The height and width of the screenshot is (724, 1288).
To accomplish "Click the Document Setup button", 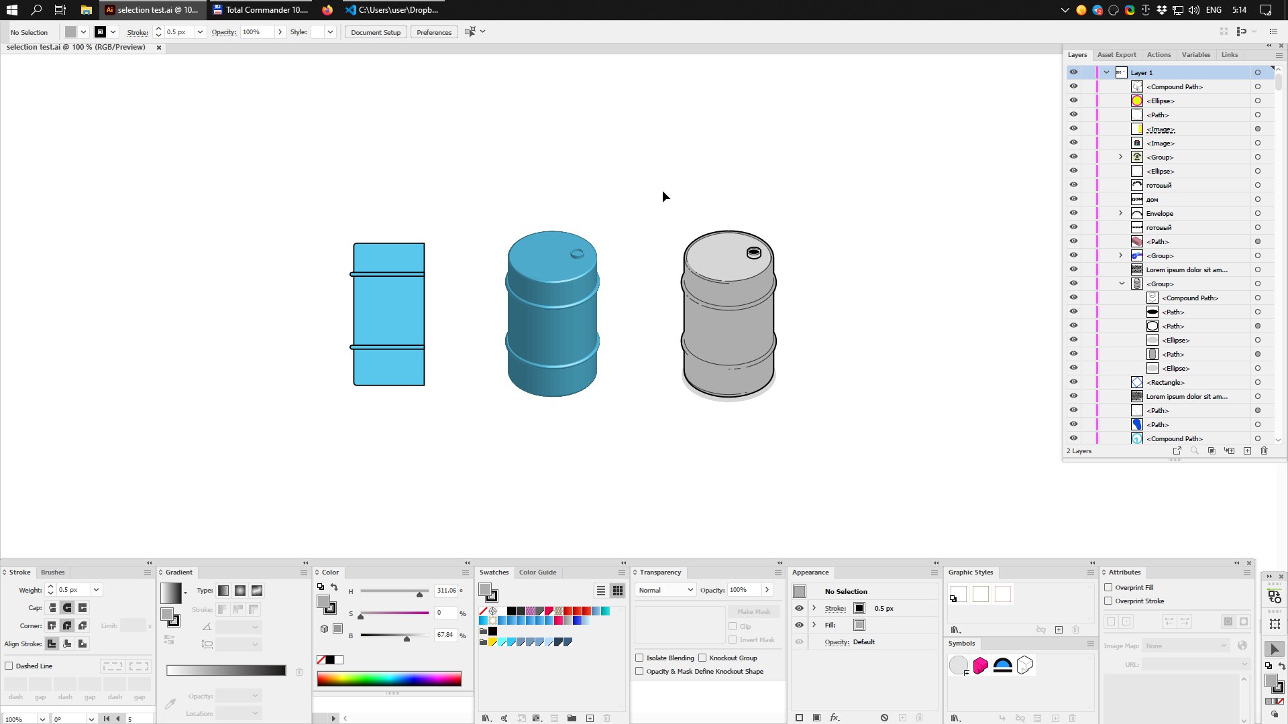I will (375, 32).
